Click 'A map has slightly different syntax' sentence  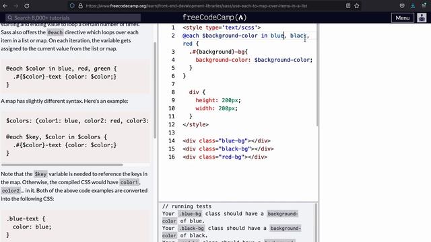point(65,101)
